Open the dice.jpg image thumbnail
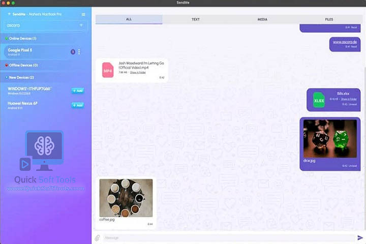 [x=330, y=139]
